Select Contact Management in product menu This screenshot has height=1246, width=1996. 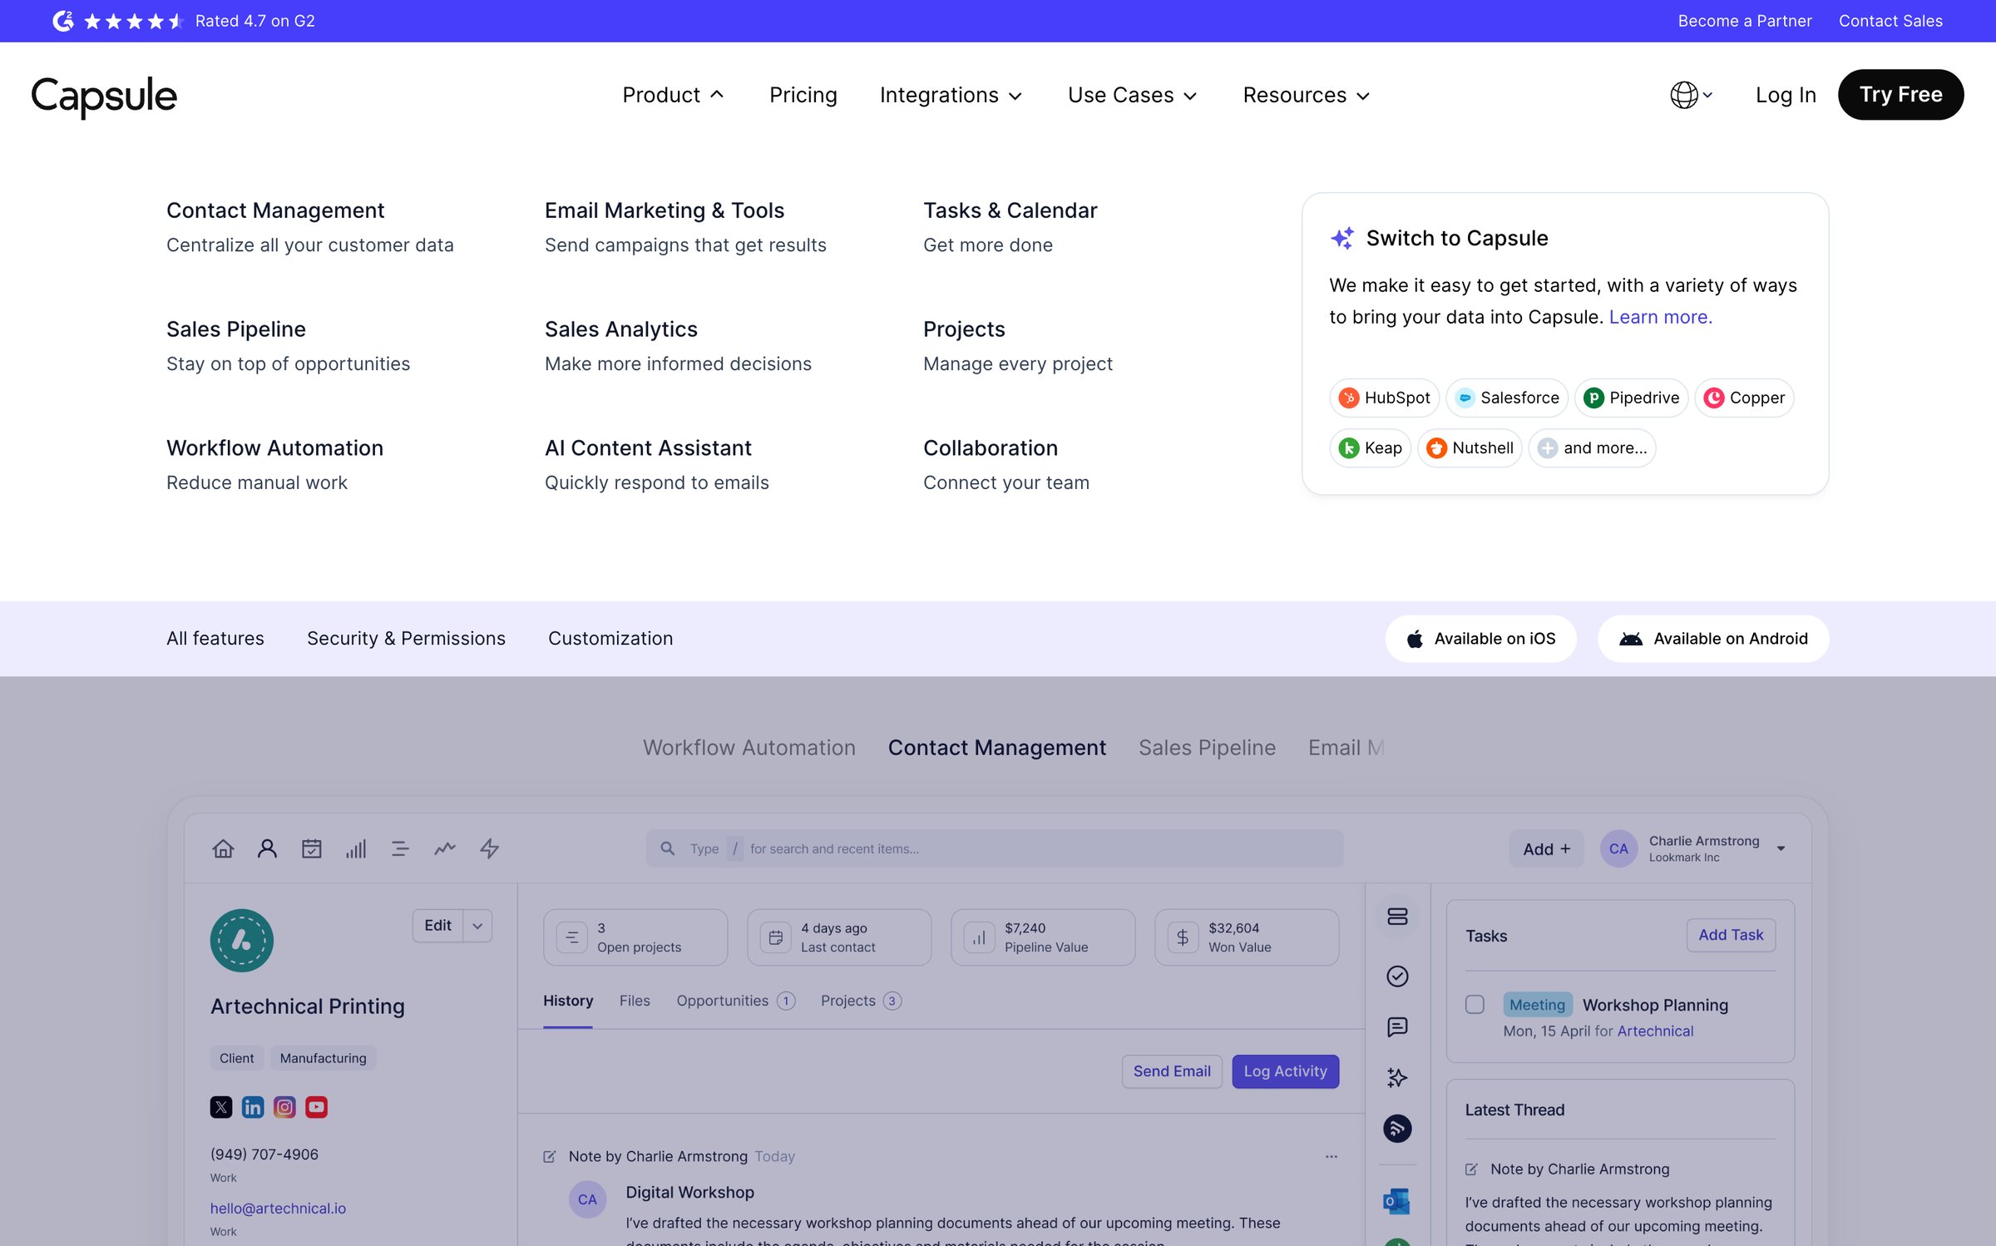(275, 210)
